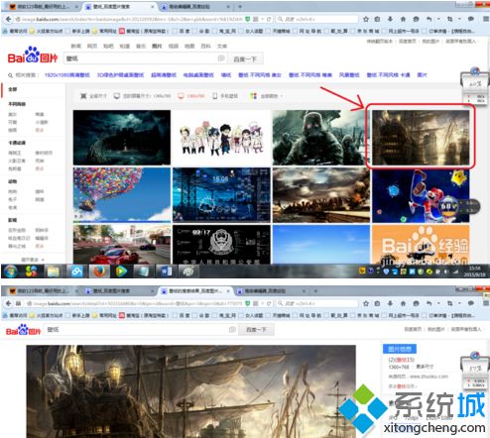Click 百度一下 button on detail page
The width and height of the screenshot is (490, 438).
pyautogui.click(x=257, y=330)
